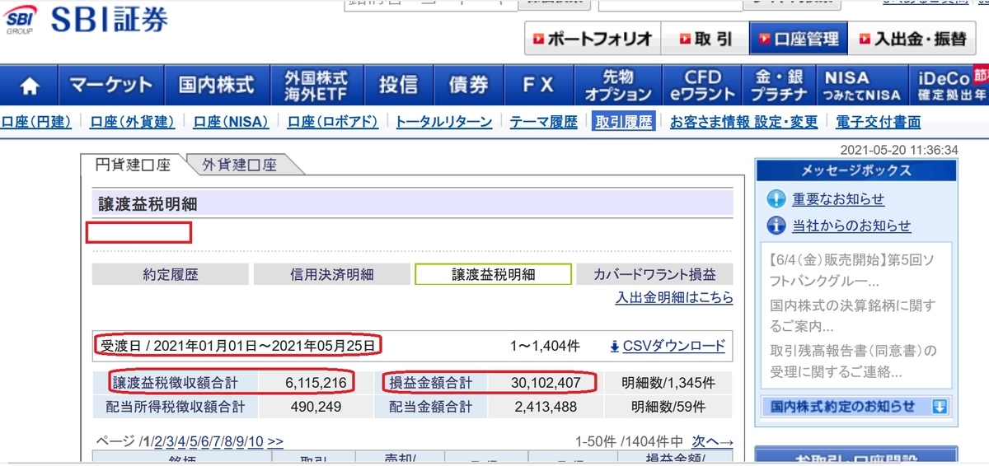Open the 国内株式 menu
Screen dimensions: 989x466
pos(217,86)
